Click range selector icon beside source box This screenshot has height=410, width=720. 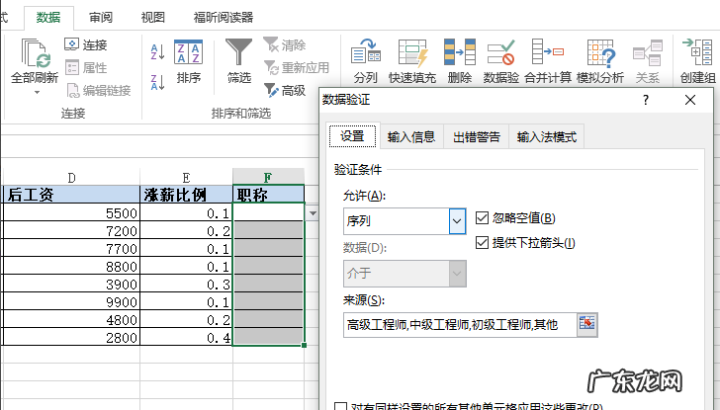click(586, 325)
